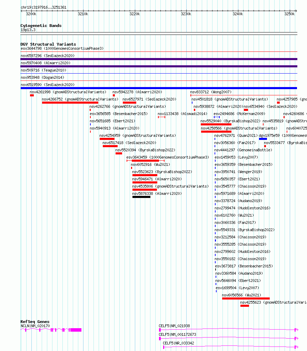Click the nsv5520394 ByrskaBishop2022 label
The width and height of the screenshot is (307, 351).
[145, 150]
